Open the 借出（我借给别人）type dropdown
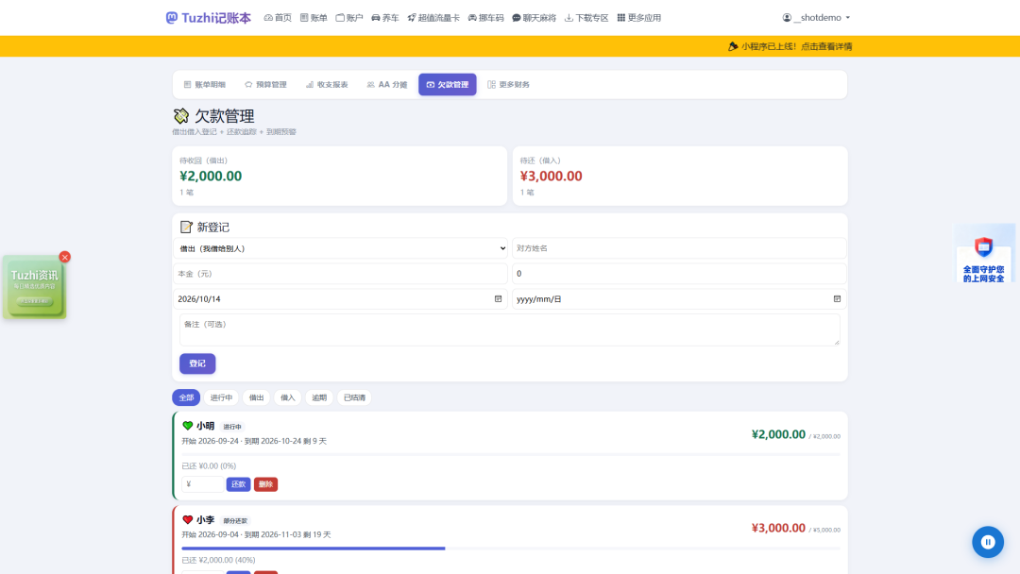The image size is (1020, 574). tap(340, 248)
